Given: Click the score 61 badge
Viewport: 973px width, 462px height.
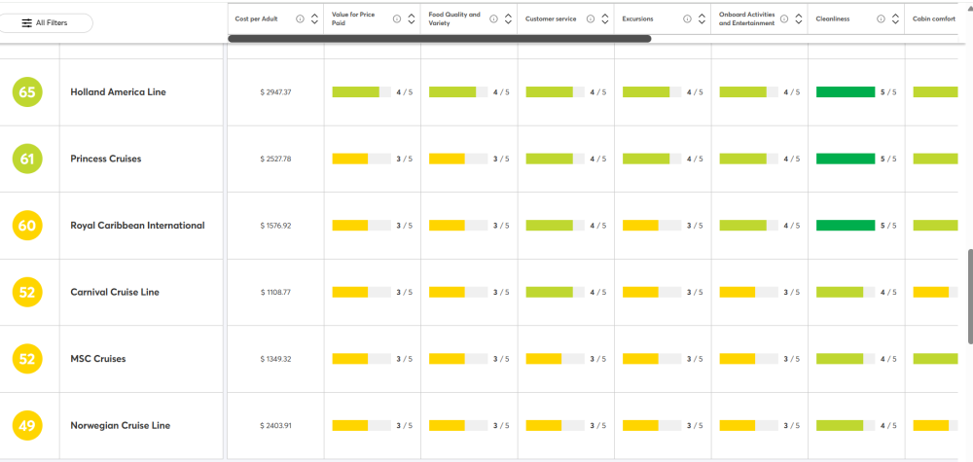Looking at the screenshot, I should (x=27, y=160).
